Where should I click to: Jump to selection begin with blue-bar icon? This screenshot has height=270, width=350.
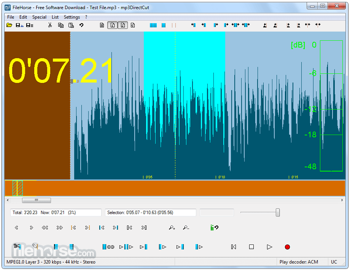coord(102,228)
